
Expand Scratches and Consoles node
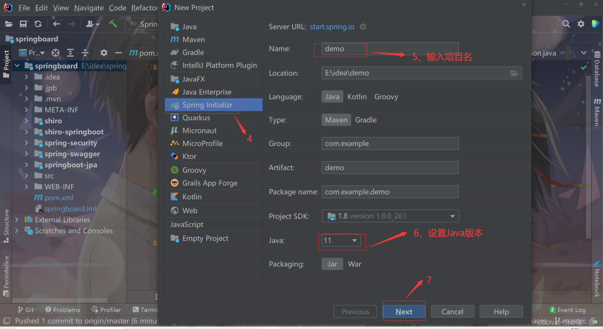point(17,230)
